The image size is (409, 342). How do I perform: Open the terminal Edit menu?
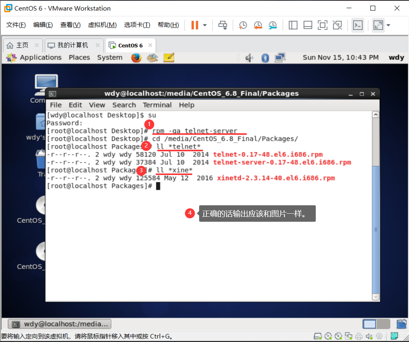point(75,105)
